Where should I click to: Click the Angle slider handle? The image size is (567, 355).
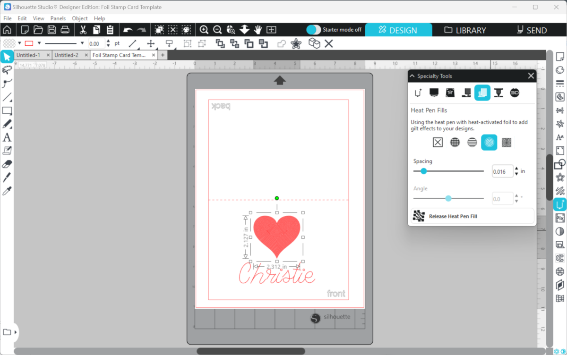(448, 198)
